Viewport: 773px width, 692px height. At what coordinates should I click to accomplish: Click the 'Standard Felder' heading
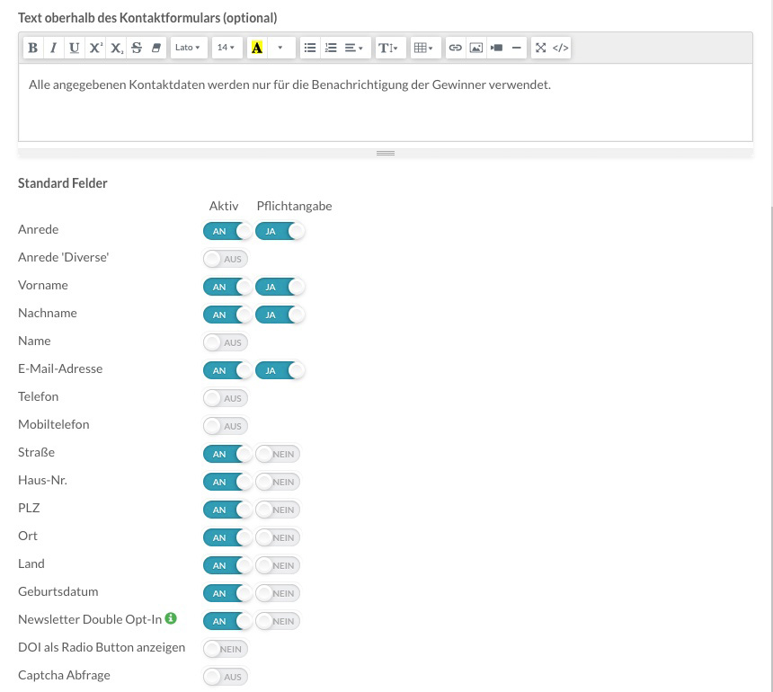point(63,183)
